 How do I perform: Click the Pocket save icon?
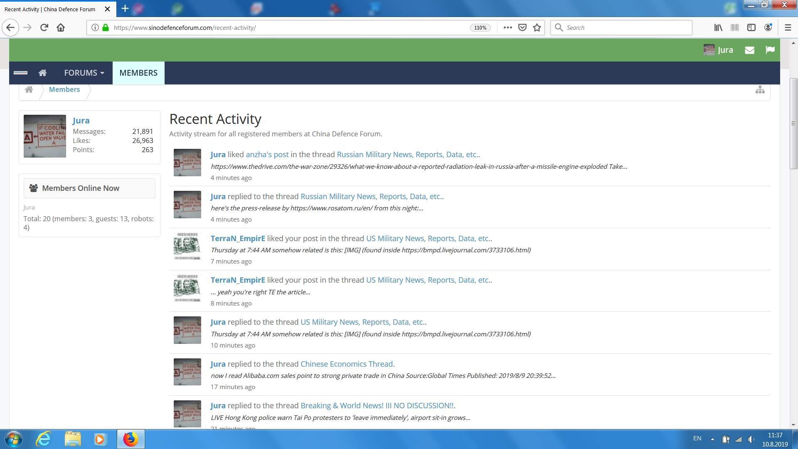coord(522,27)
